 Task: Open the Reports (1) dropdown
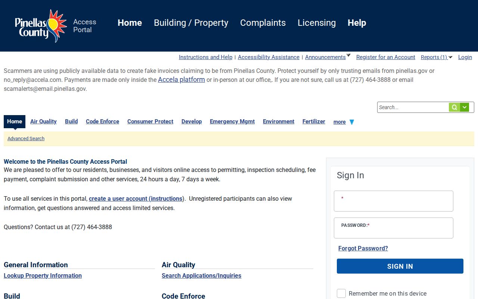tap(437, 57)
